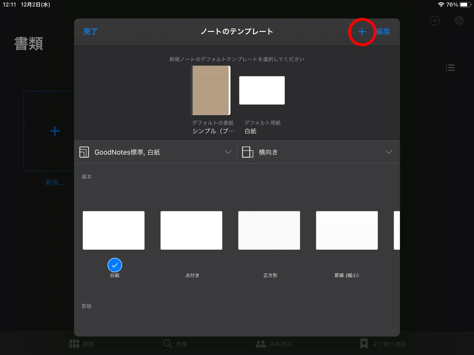The height and width of the screenshot is (355, 474).
Task: Click the sync status checkmark icon
Action: [x=434, y=21]
